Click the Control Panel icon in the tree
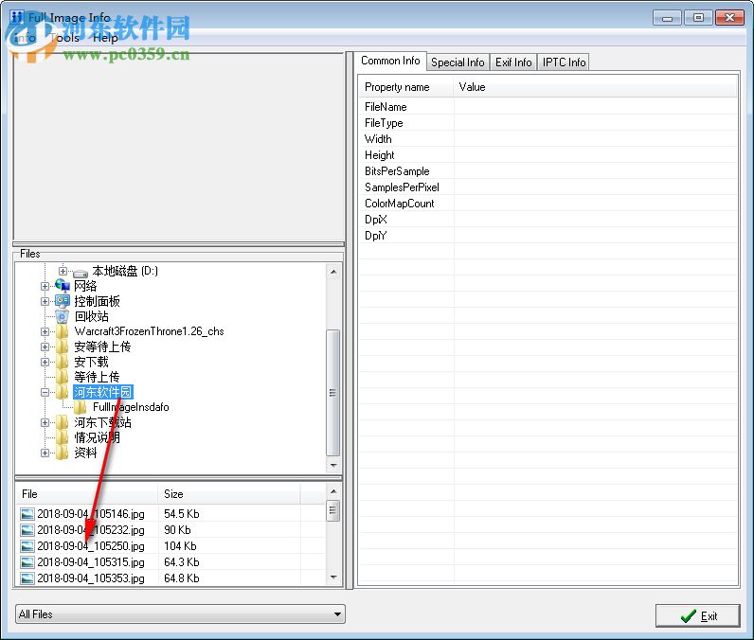The image size is (754, 640). point(63,301)
